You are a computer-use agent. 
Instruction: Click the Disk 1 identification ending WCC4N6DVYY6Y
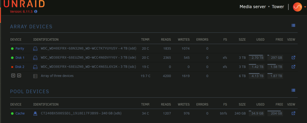tap(88, 58)
